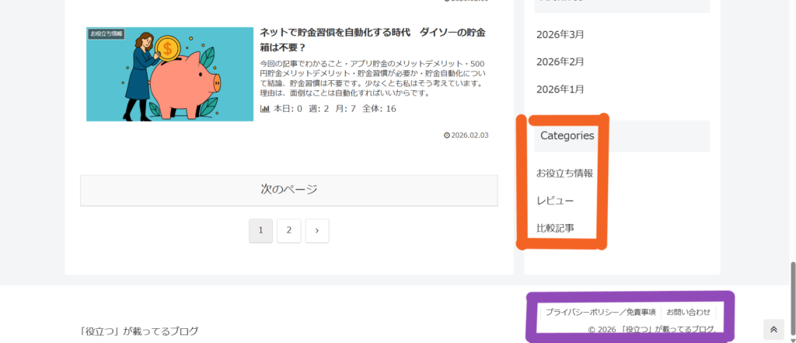Image resolution: width=796 pixels, height=343 pixels.
Task: Select the お役立ち情報 category in the sidebar
Action: click(564, 173)
